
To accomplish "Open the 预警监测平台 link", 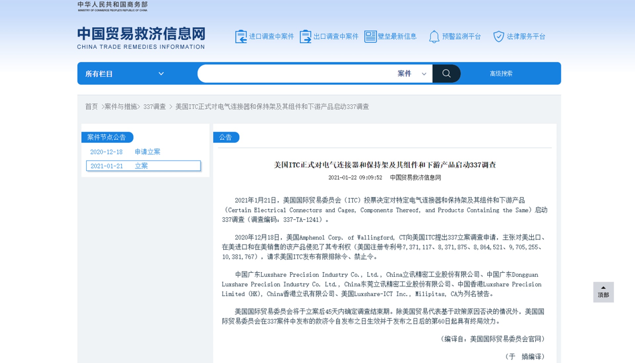I will (461, 36).
